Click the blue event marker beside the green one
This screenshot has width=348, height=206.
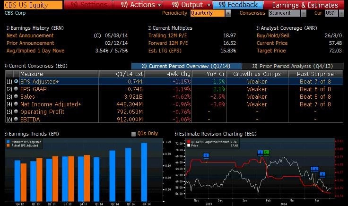point(261,153)
